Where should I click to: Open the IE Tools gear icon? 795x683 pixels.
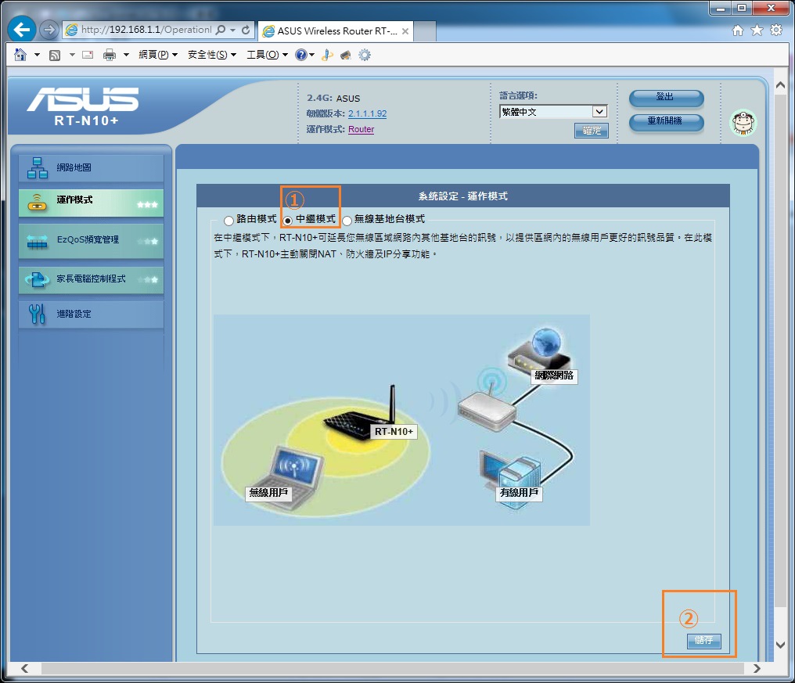point(776,31)
